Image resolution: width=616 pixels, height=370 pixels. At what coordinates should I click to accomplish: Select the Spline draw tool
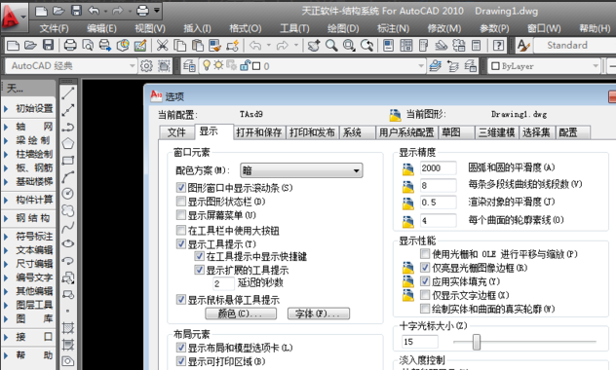[x=68, y=227]
